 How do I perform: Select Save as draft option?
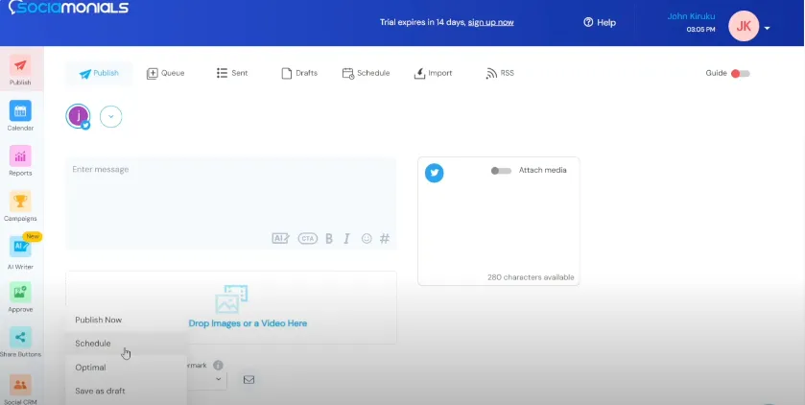100,391
